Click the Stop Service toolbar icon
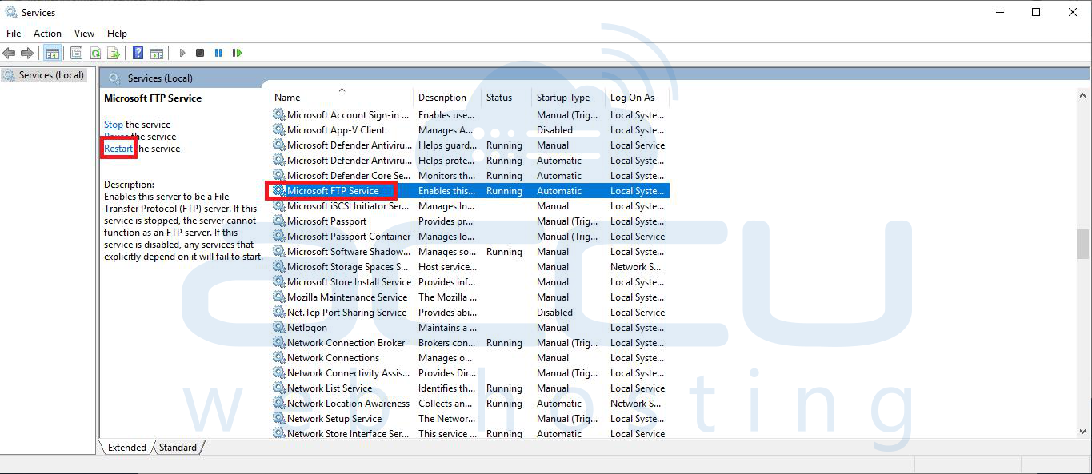 pyautogui.click(x=201, y=53)
